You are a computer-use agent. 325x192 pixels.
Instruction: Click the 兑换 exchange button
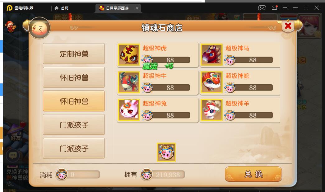(253, 174)
